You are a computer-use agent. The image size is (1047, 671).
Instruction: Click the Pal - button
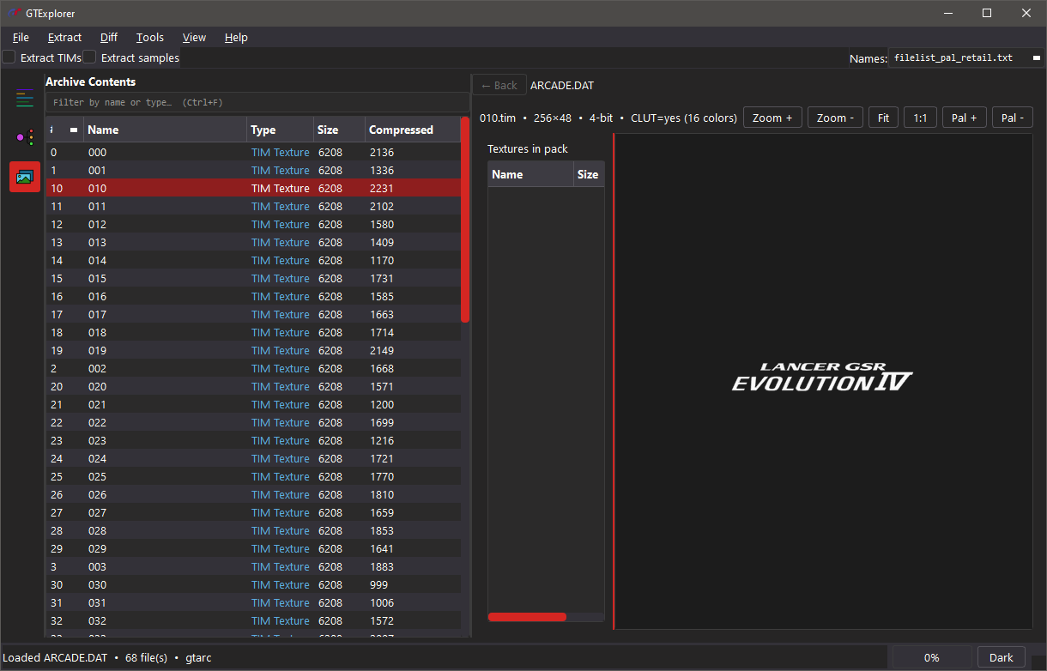coord(1013,118)
